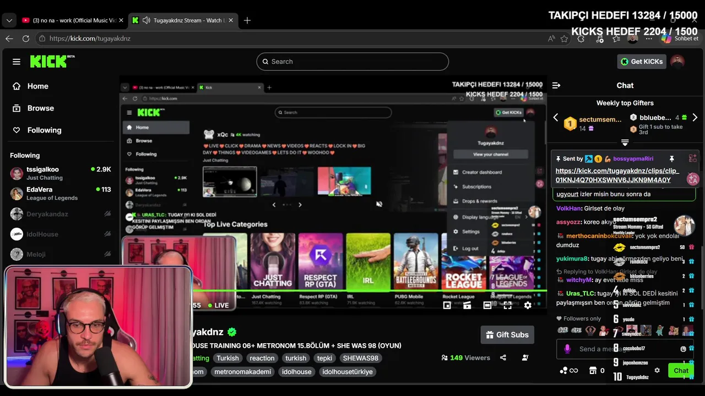
Task: Select the Tugayakdnz Stream browser tab
Action: coord(183,20)
